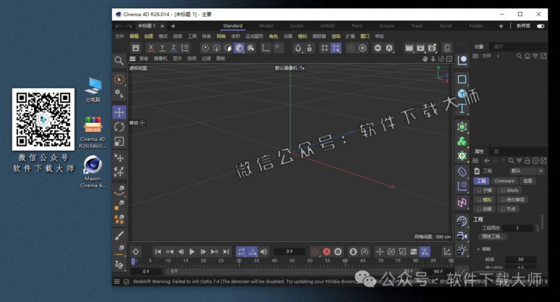Toggle timeline sound speaker icon
The image size is (560, 302).
[264, 252]
